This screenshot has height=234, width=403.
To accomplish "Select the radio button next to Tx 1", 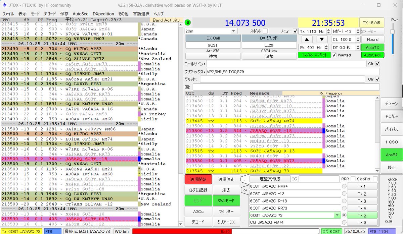I will pyautogui.click(x=344, y=186).
